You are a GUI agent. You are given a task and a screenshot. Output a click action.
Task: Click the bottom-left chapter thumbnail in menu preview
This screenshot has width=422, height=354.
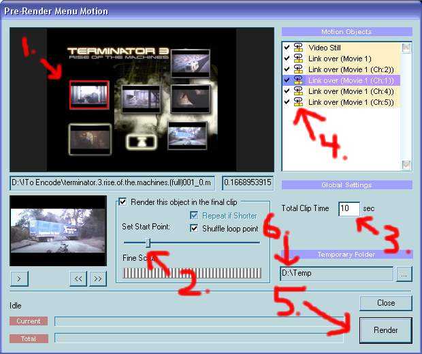90,140
